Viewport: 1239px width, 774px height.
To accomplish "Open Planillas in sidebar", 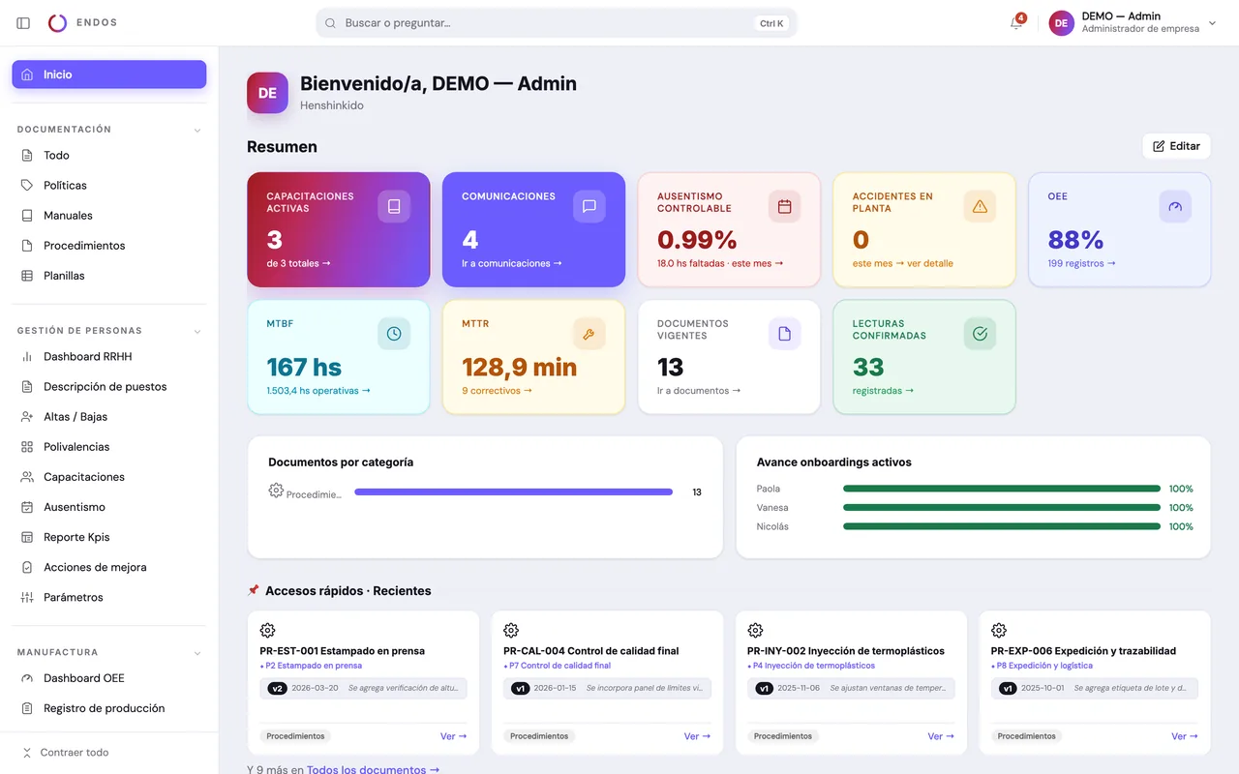I will point(109,276).
